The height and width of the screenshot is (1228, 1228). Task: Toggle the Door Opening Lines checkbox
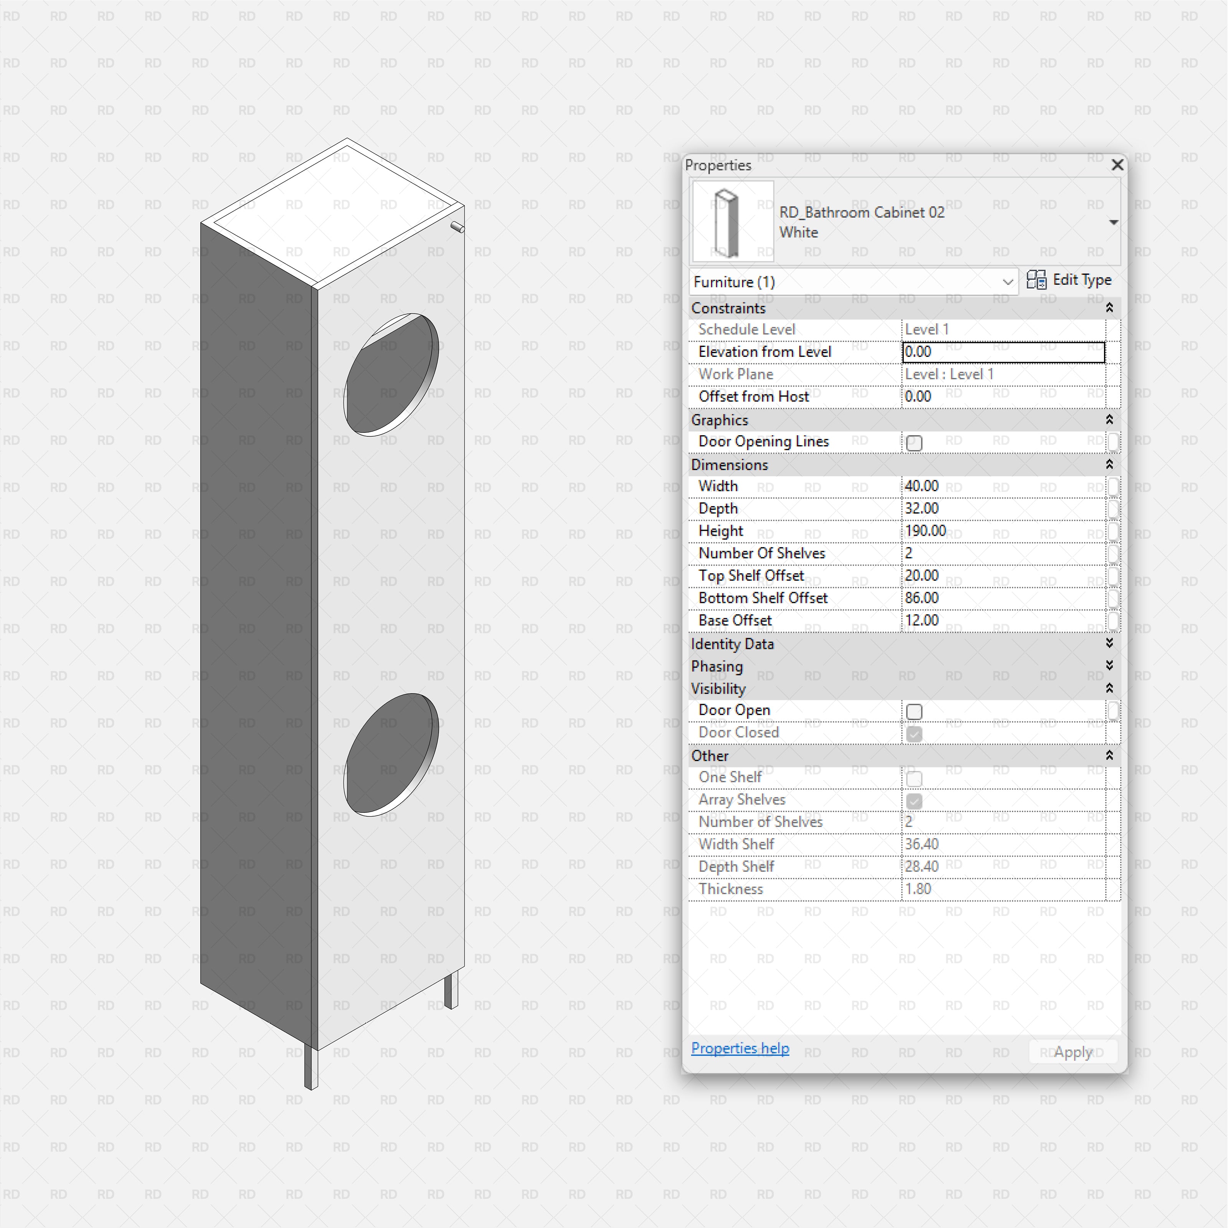914,442
